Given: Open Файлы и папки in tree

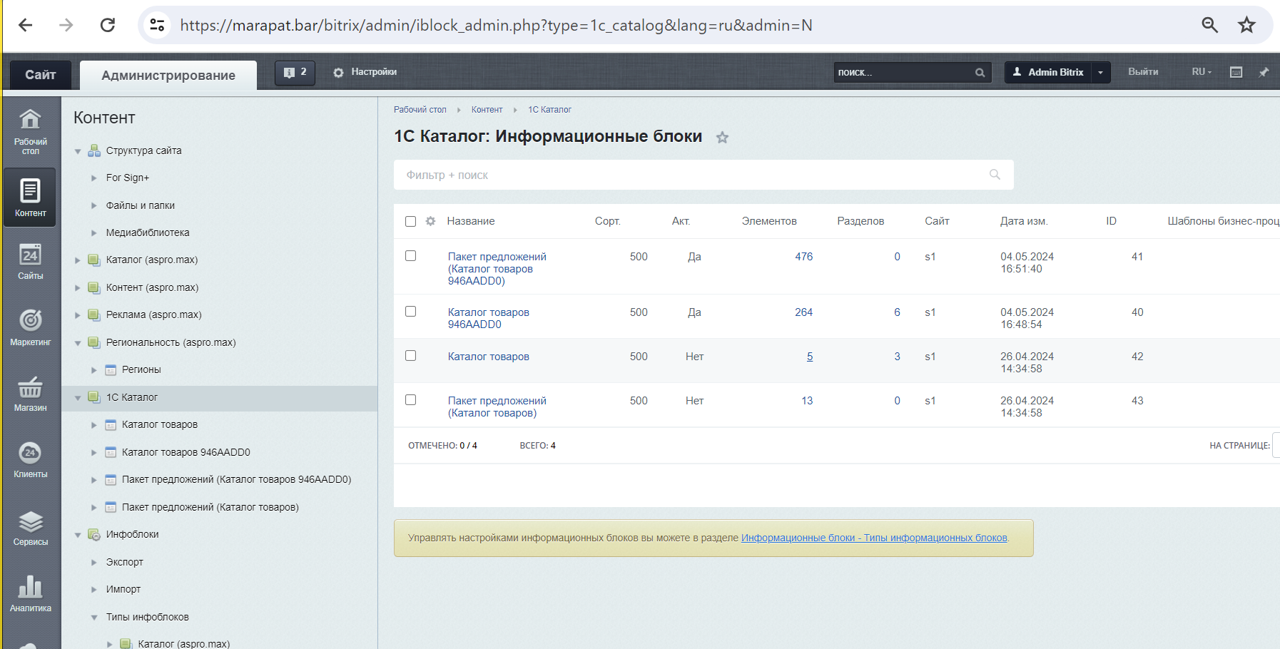Looking at the screenshot, I should [141, 205].
